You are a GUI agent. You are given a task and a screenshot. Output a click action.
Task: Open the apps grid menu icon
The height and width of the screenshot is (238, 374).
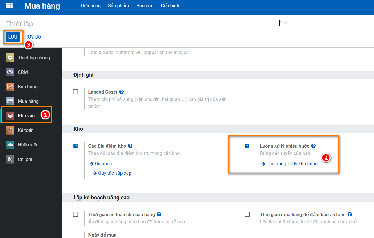(9, 6)
